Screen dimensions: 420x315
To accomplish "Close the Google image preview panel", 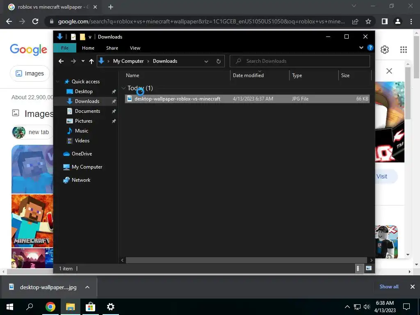I will pyautogui.click(x=389, y=71).
